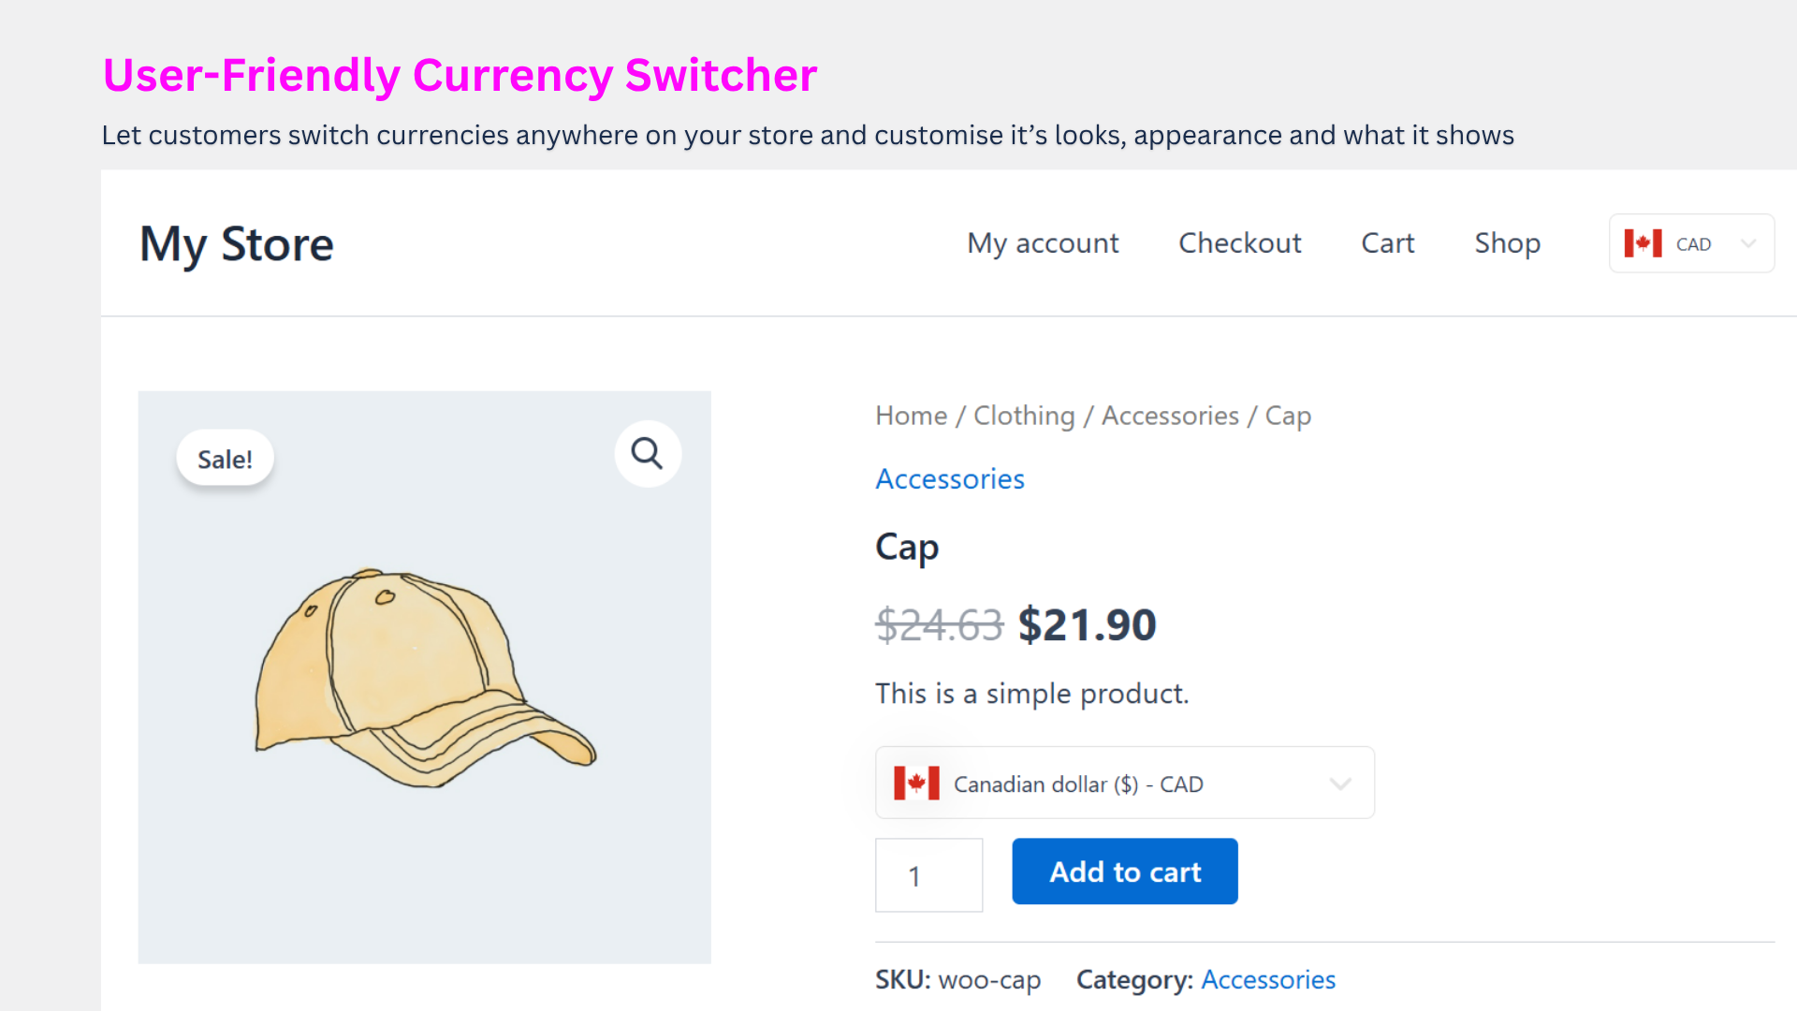Click the magnifier zoom icon on product image

point(647,454)
